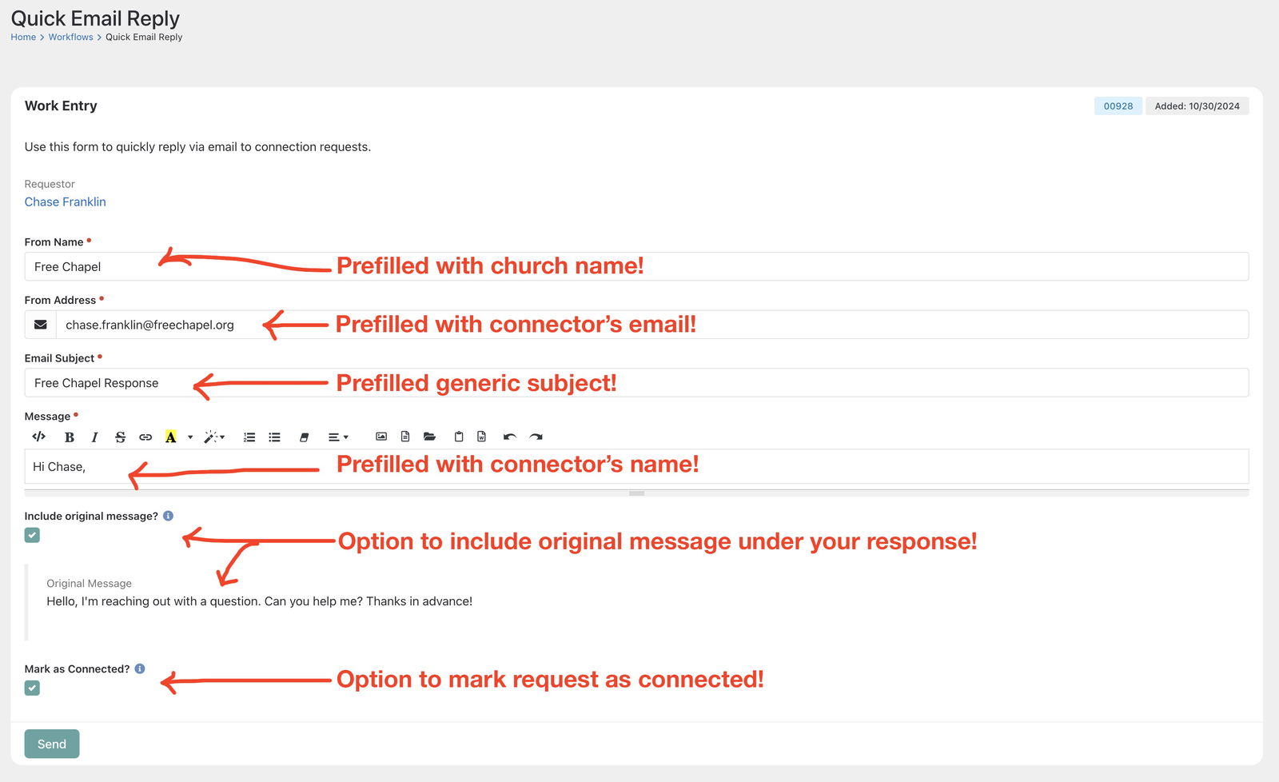Apply italic formatting in message toolbar
The height and width of the screenshot is (782, 1279).
point(94,437)
